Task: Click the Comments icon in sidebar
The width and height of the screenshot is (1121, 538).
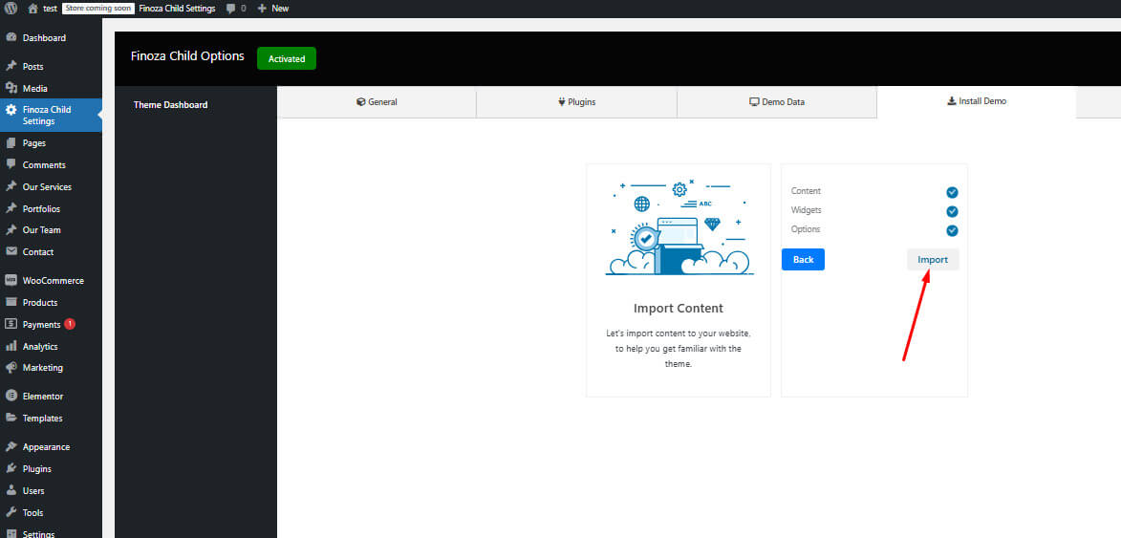Action: point(11,164)
